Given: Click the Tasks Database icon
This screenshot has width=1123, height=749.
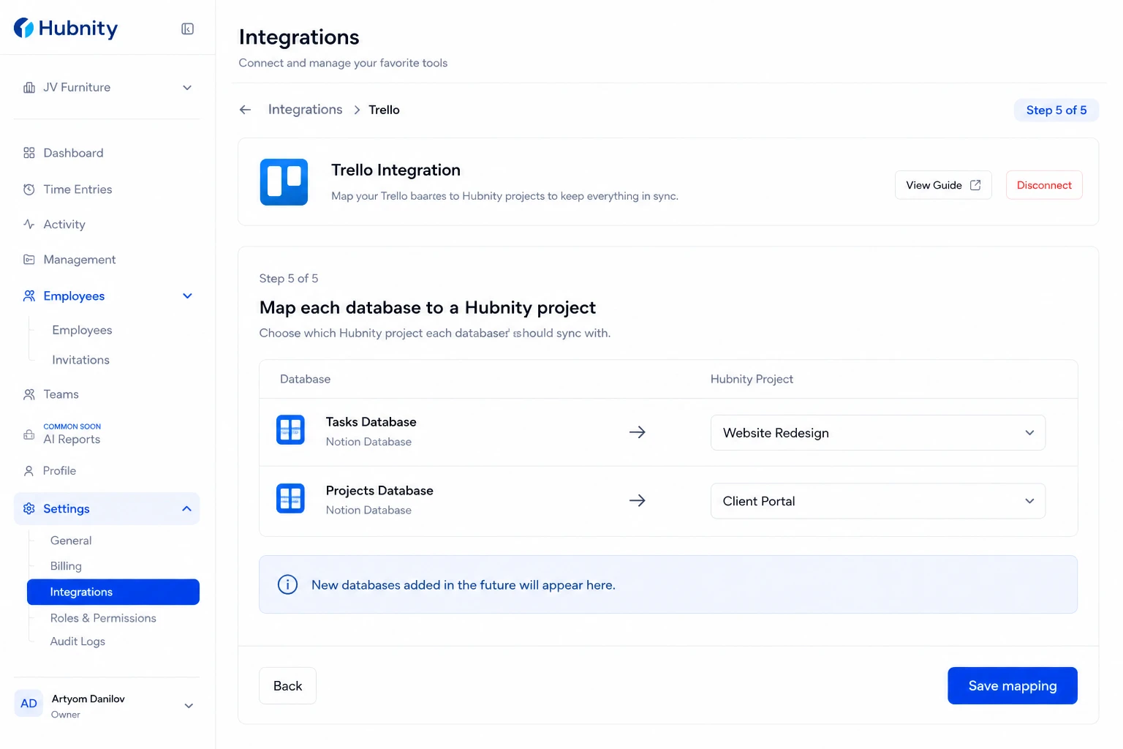Looking at the screenshot, I should click(x=290, y=430).
